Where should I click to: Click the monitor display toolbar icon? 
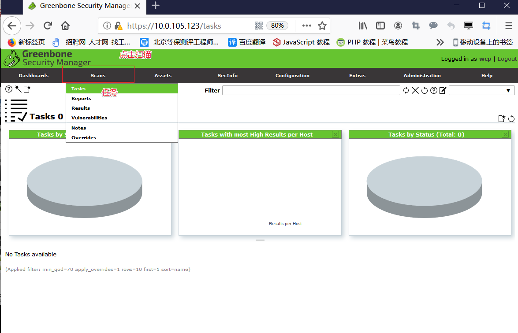[469, 26]
